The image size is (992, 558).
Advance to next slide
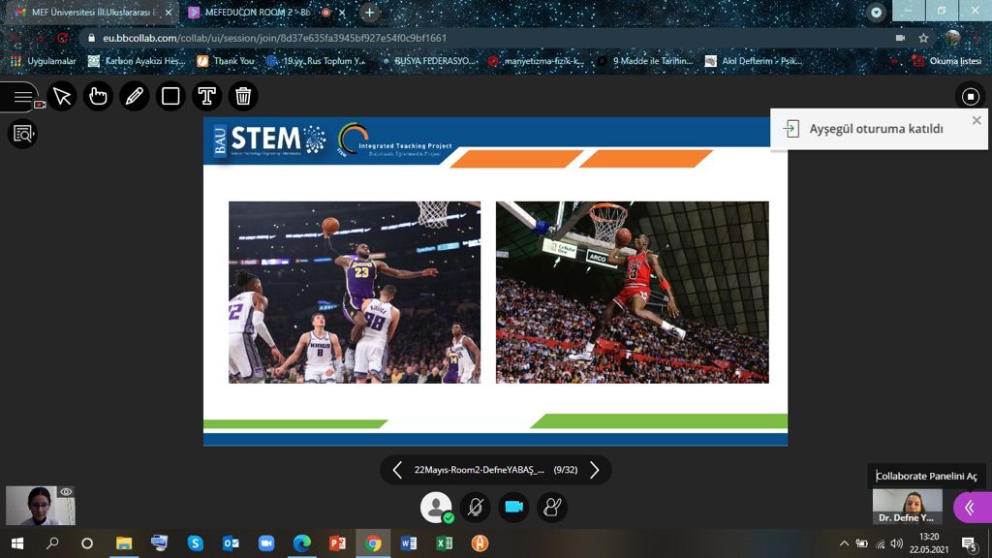pyautogui.click(x=595, y=470)
